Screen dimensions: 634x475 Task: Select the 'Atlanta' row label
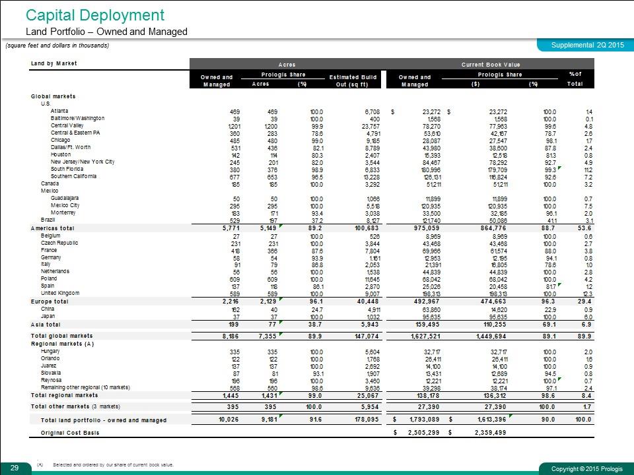[x=59, y=111]
